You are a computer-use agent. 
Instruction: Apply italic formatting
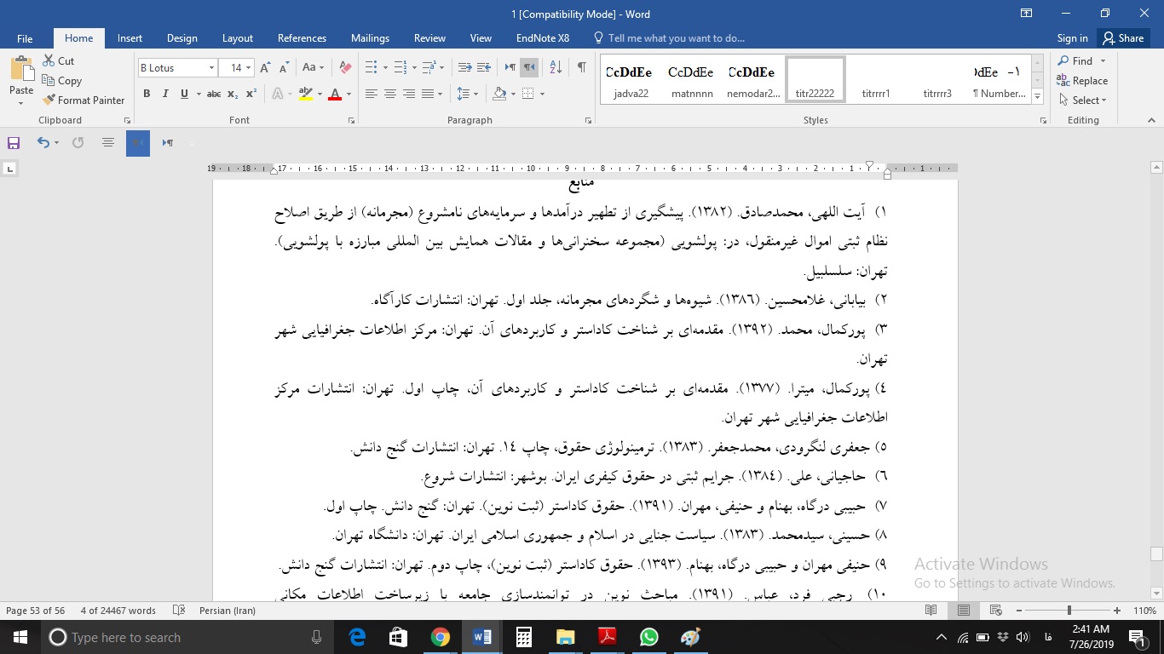[164, 94]
